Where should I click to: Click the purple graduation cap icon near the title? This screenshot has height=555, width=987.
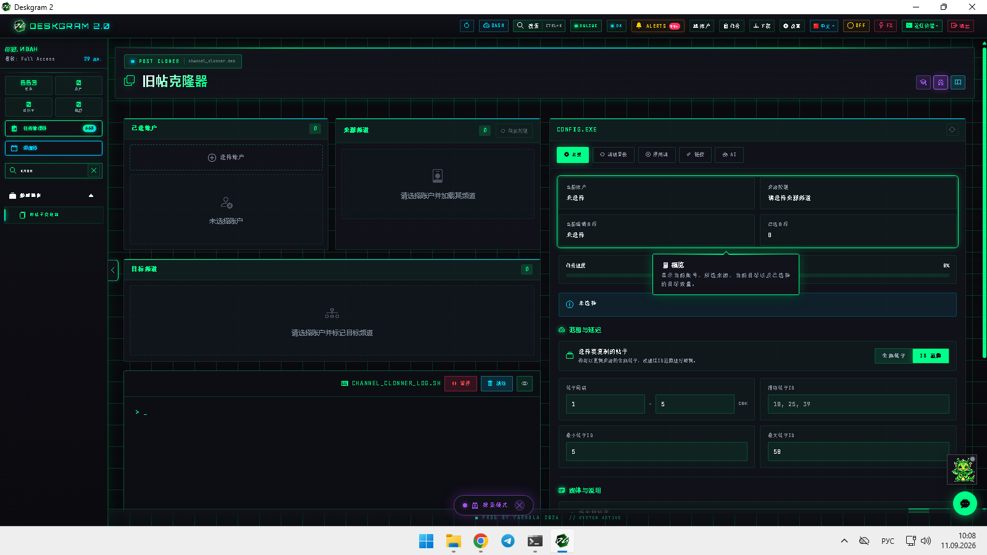(923, 82)
